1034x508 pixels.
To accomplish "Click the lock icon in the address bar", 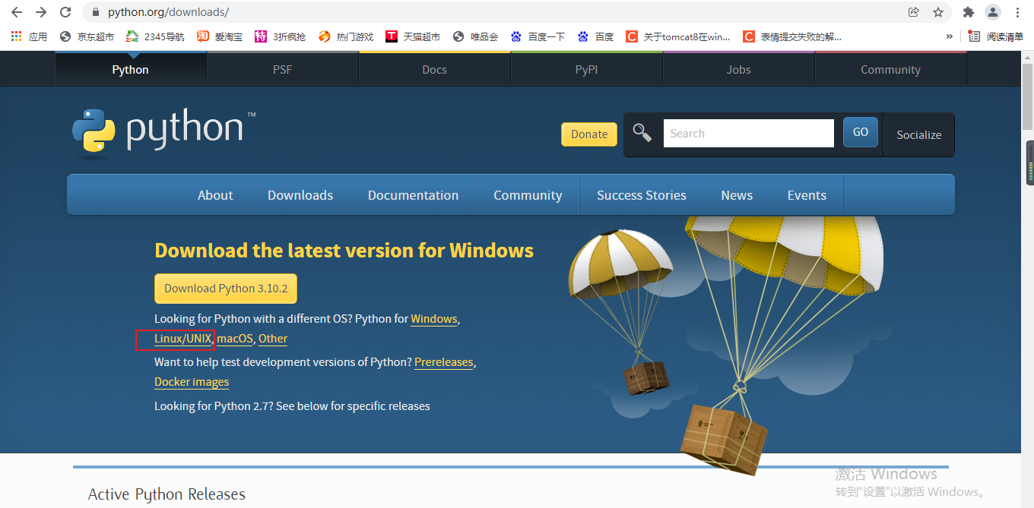I will click(95, 12).
